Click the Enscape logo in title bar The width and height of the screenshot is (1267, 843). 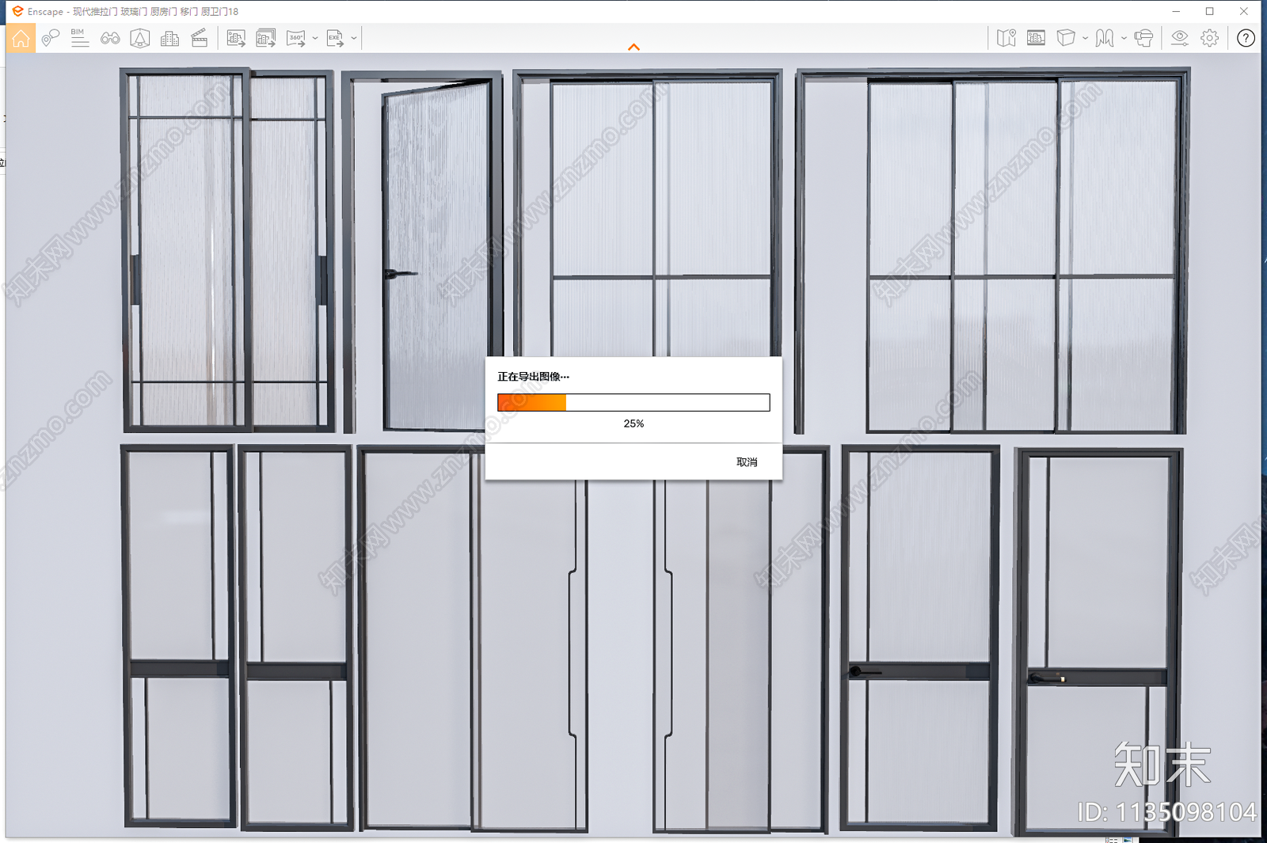click(17, 11)
